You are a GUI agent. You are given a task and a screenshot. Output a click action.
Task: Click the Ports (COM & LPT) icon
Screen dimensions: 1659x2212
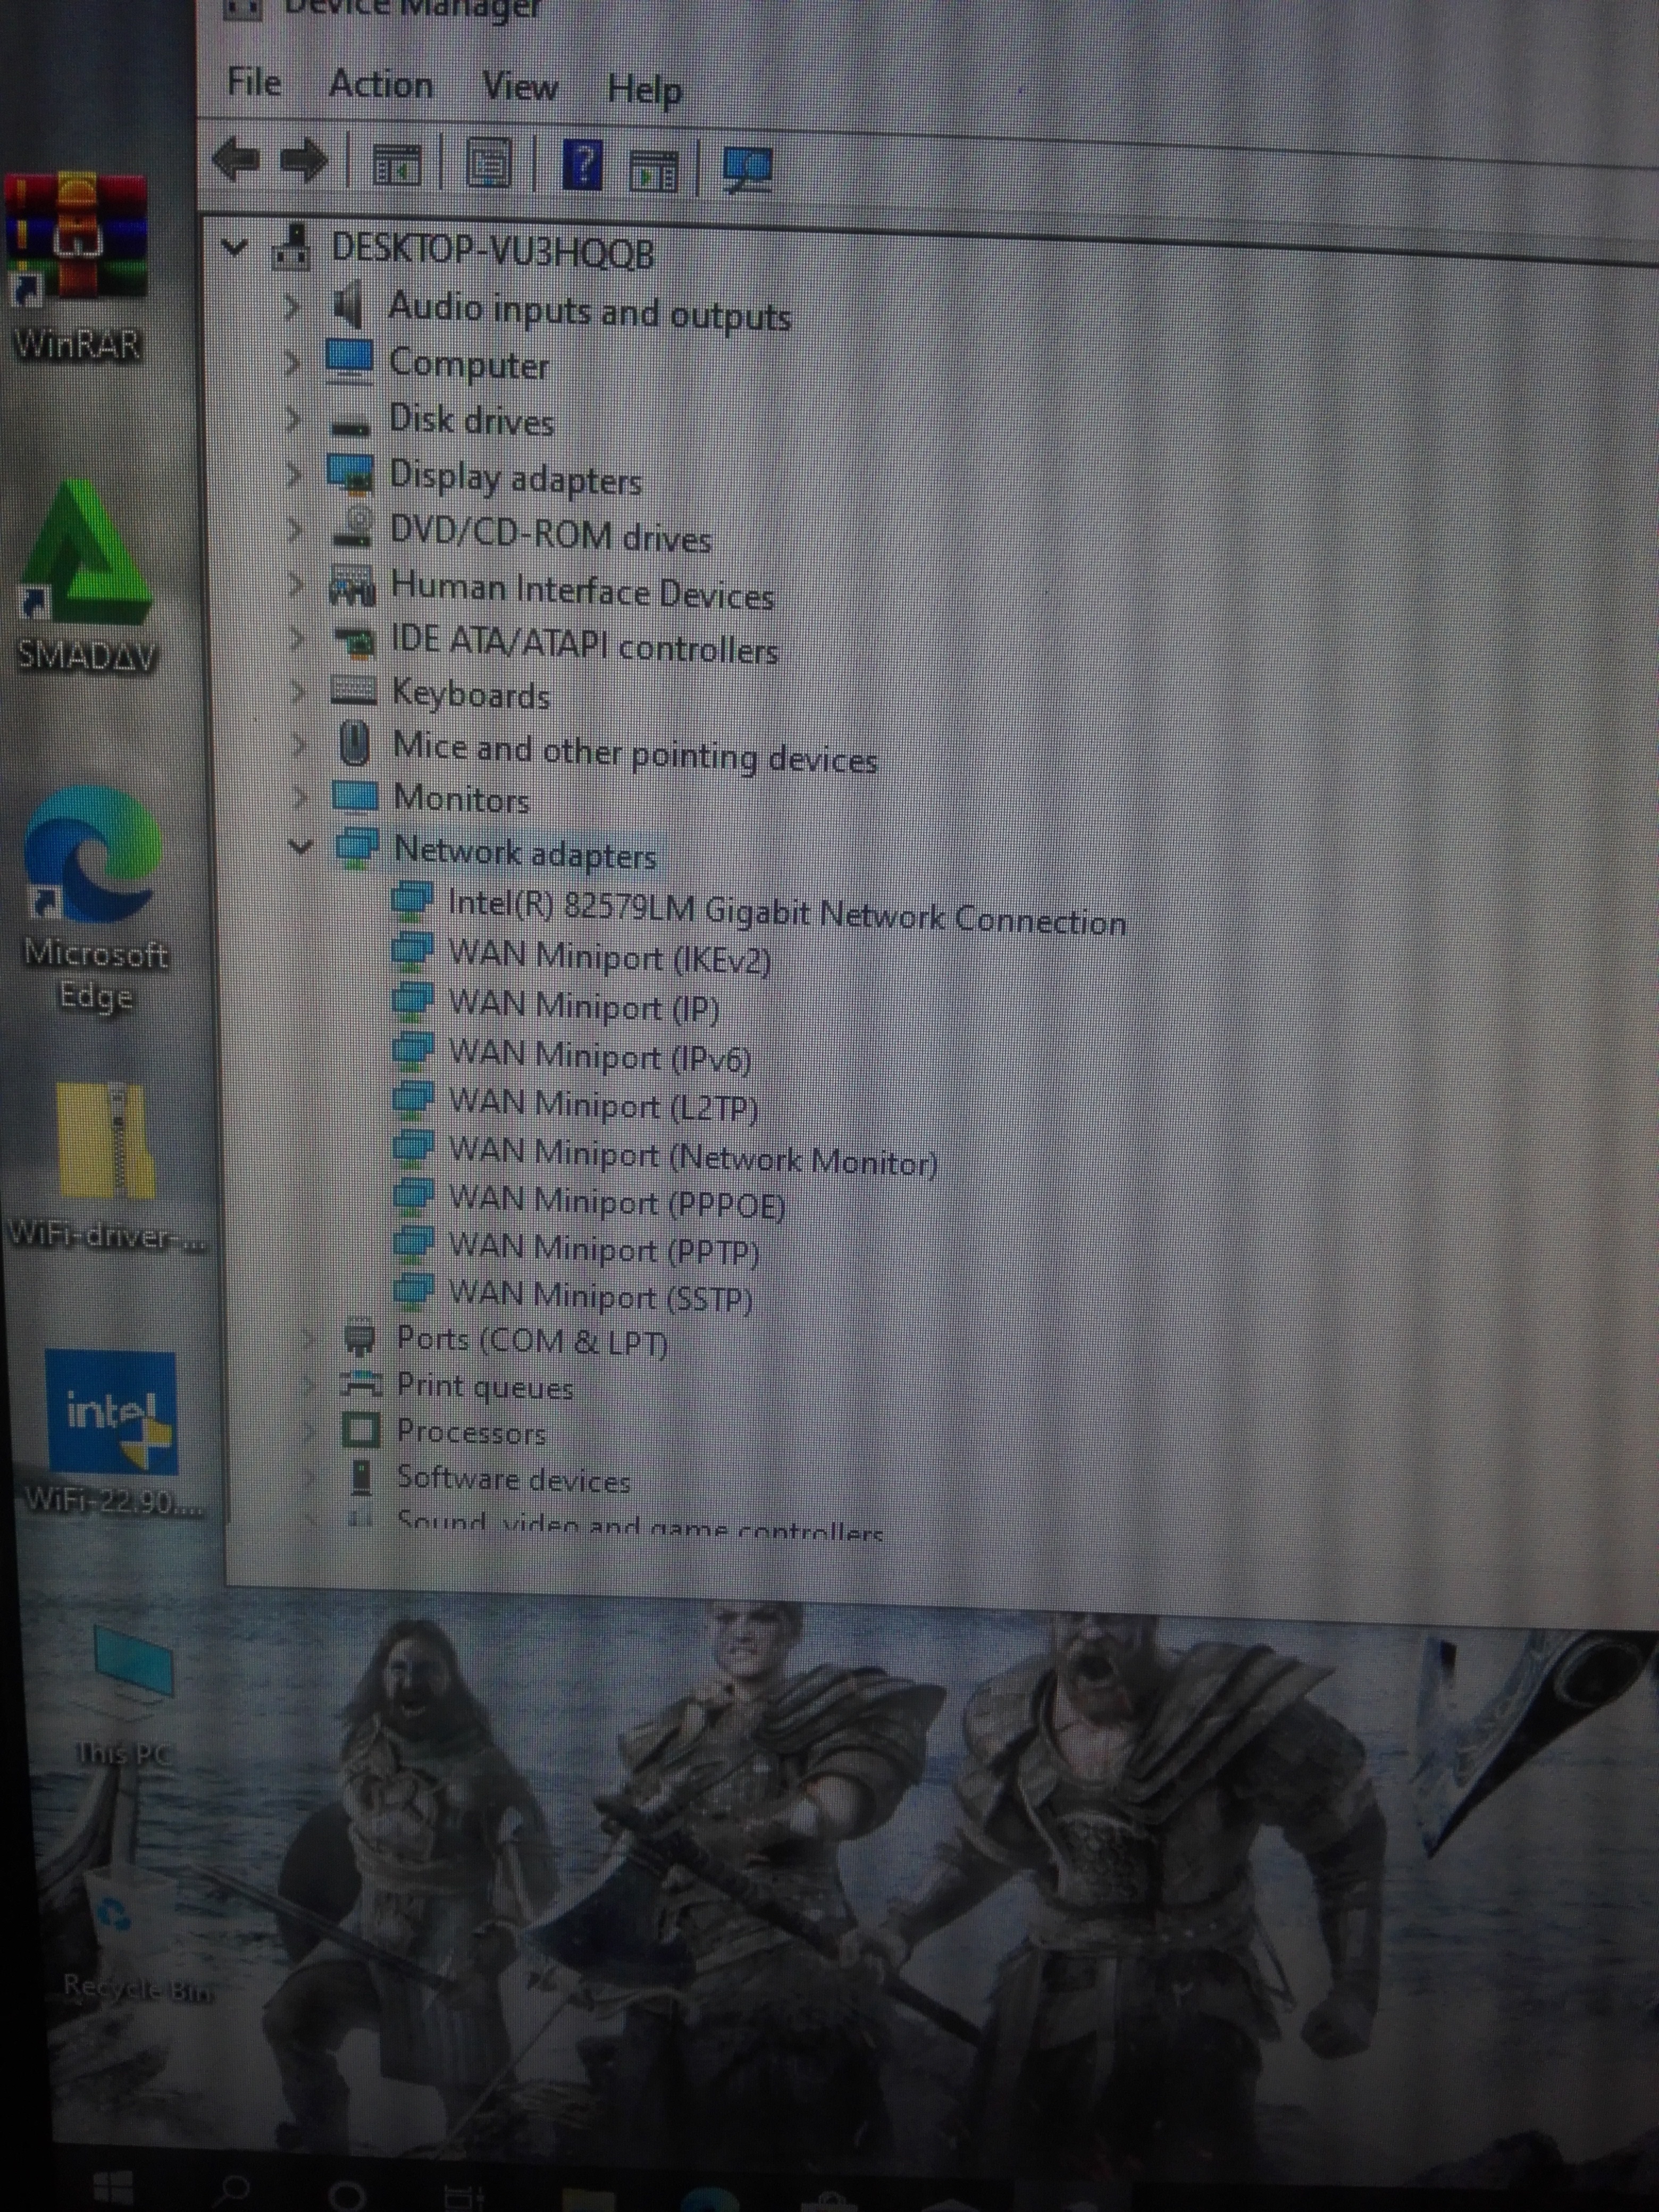coord(359,1338)
